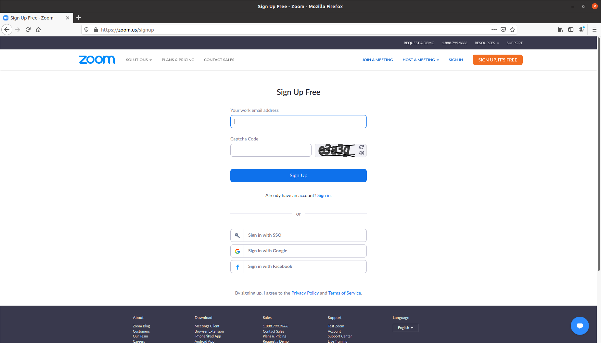Screen dimensions: 601x343
Task: Bookmark this page with the star
Action: [512, 30]
